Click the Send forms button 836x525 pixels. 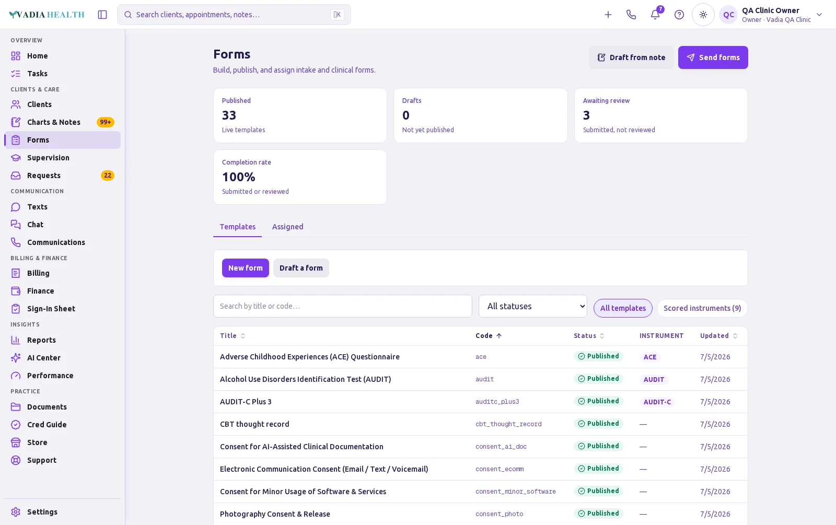[713, 57]
